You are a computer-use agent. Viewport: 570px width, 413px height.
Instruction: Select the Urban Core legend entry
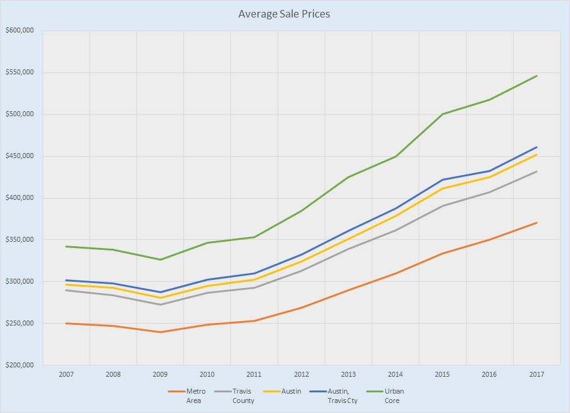click(x=392, y=396)
